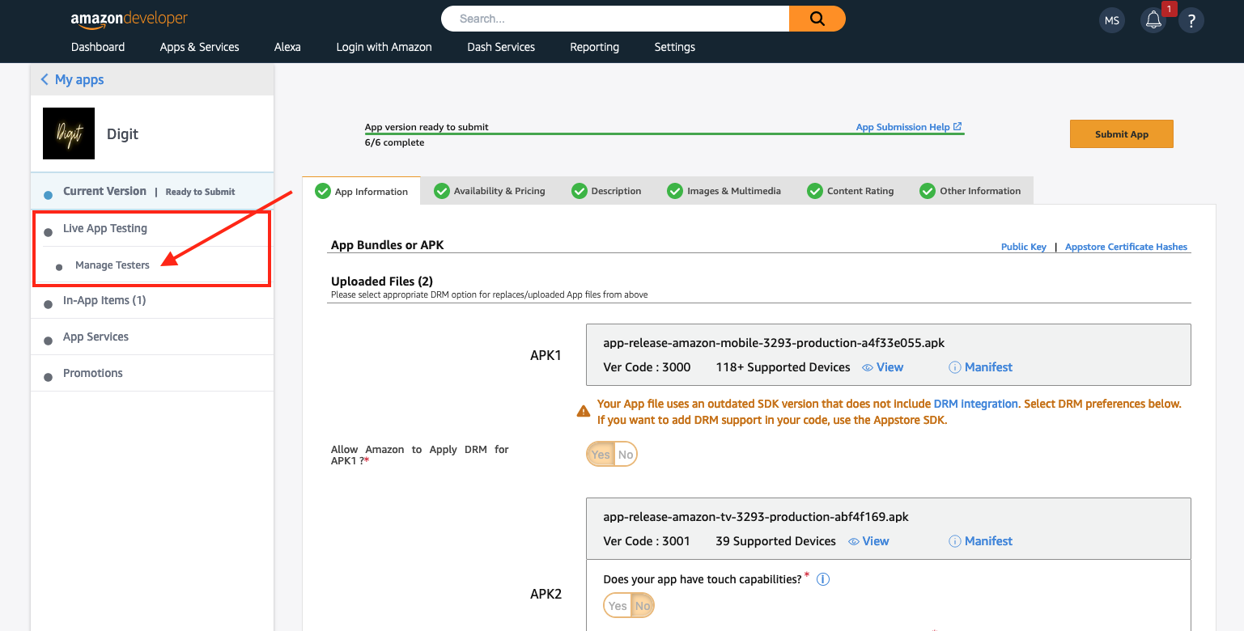Open the Dash Services menu
Viewport: 1244px width, 631px height.
(501, 47)
